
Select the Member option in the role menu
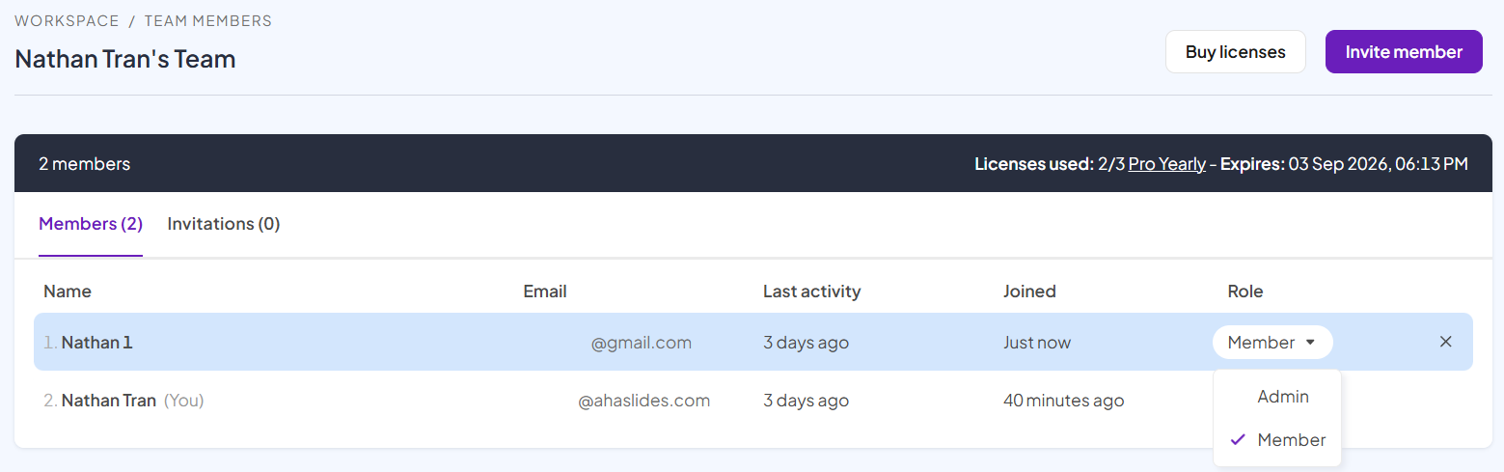point(1291,440)
